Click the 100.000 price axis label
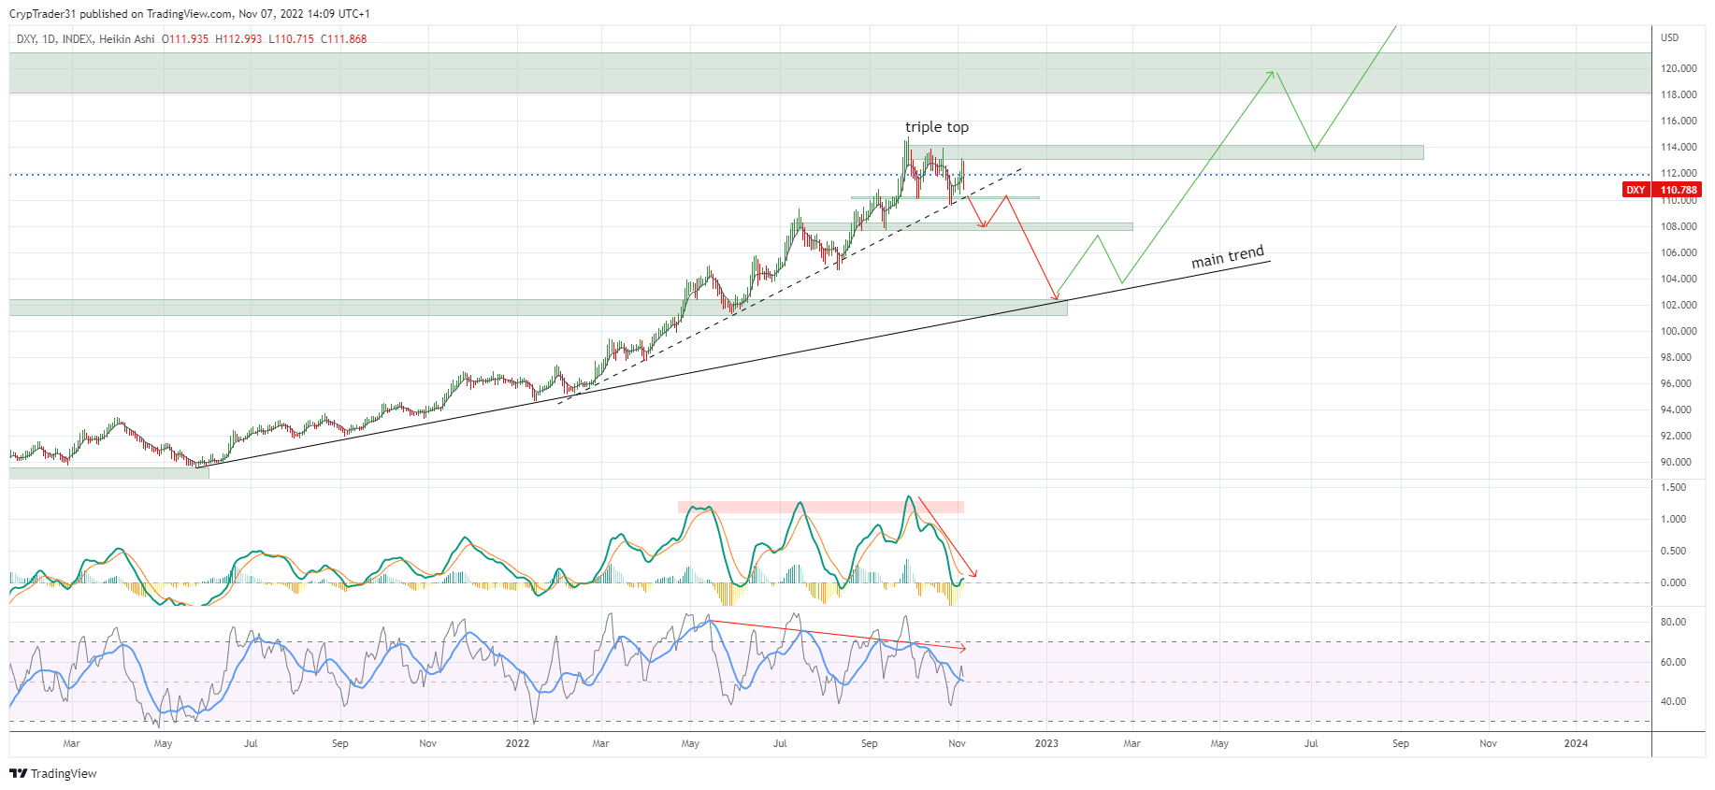 pos(1679,331)
